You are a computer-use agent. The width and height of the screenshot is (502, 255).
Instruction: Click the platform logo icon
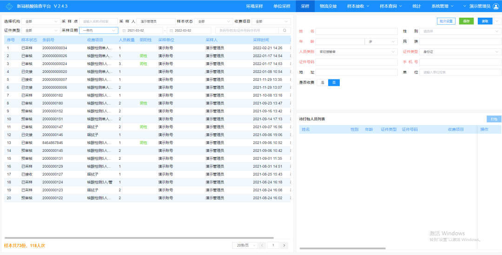(10, 6)
